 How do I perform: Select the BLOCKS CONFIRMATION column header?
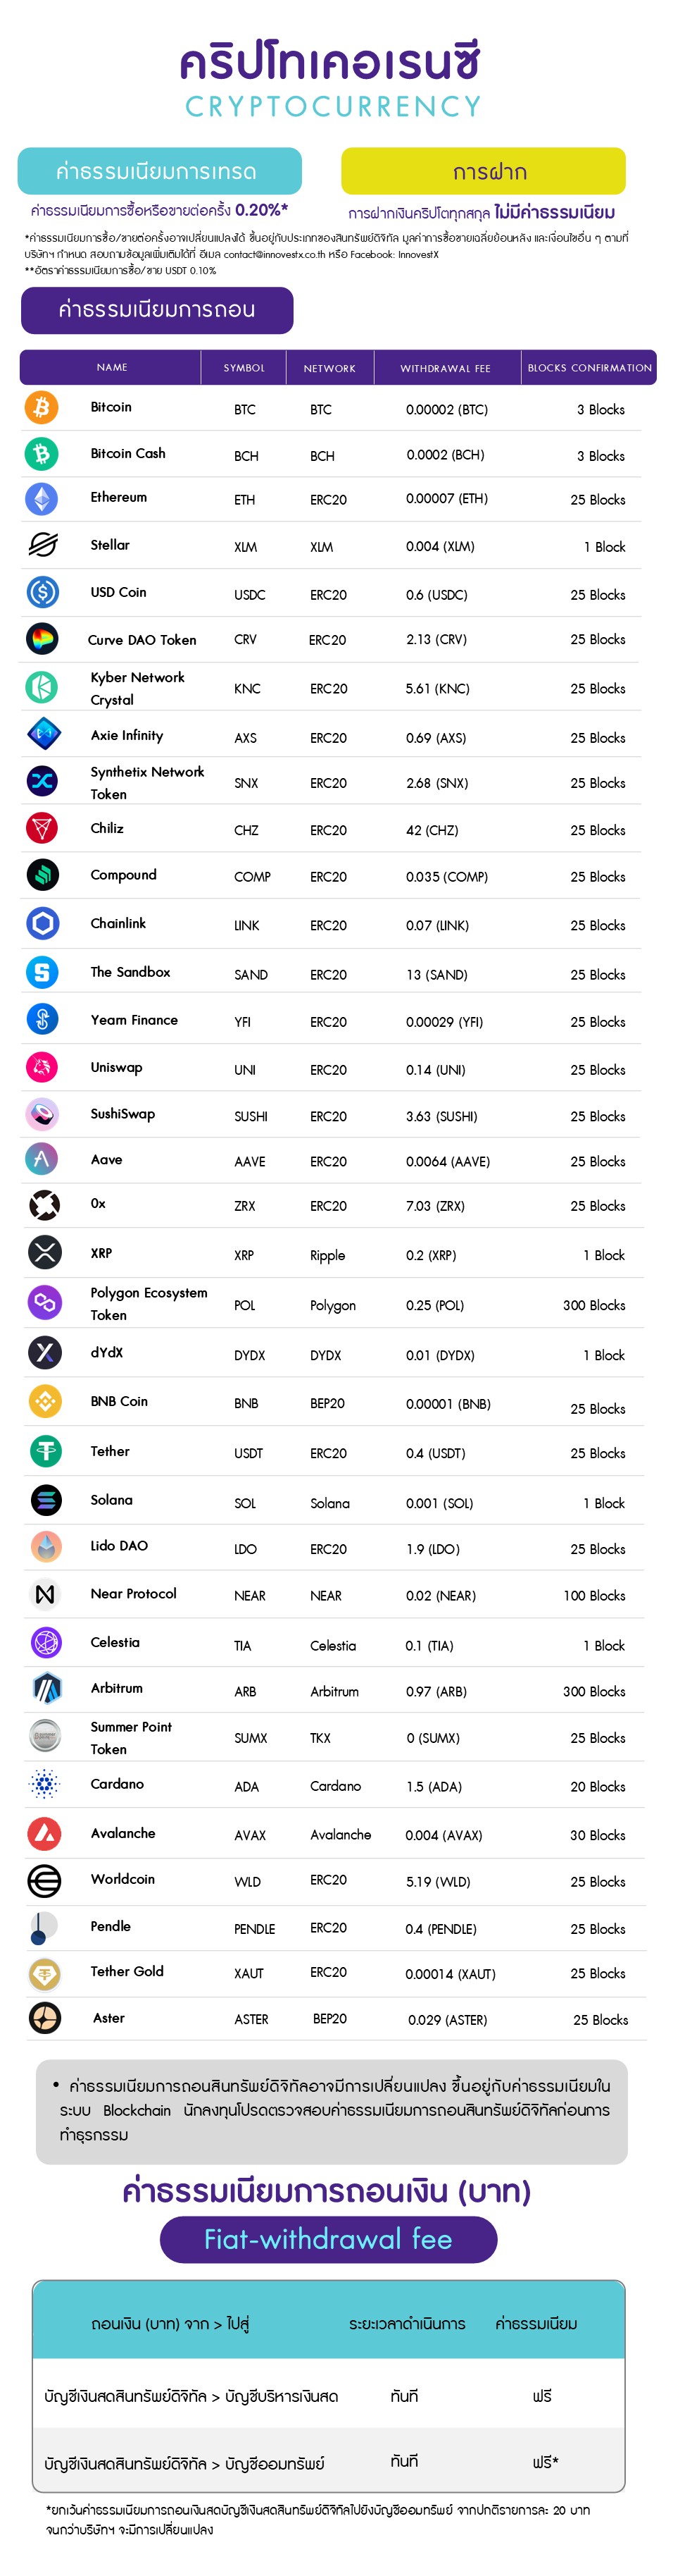point(589,368)
